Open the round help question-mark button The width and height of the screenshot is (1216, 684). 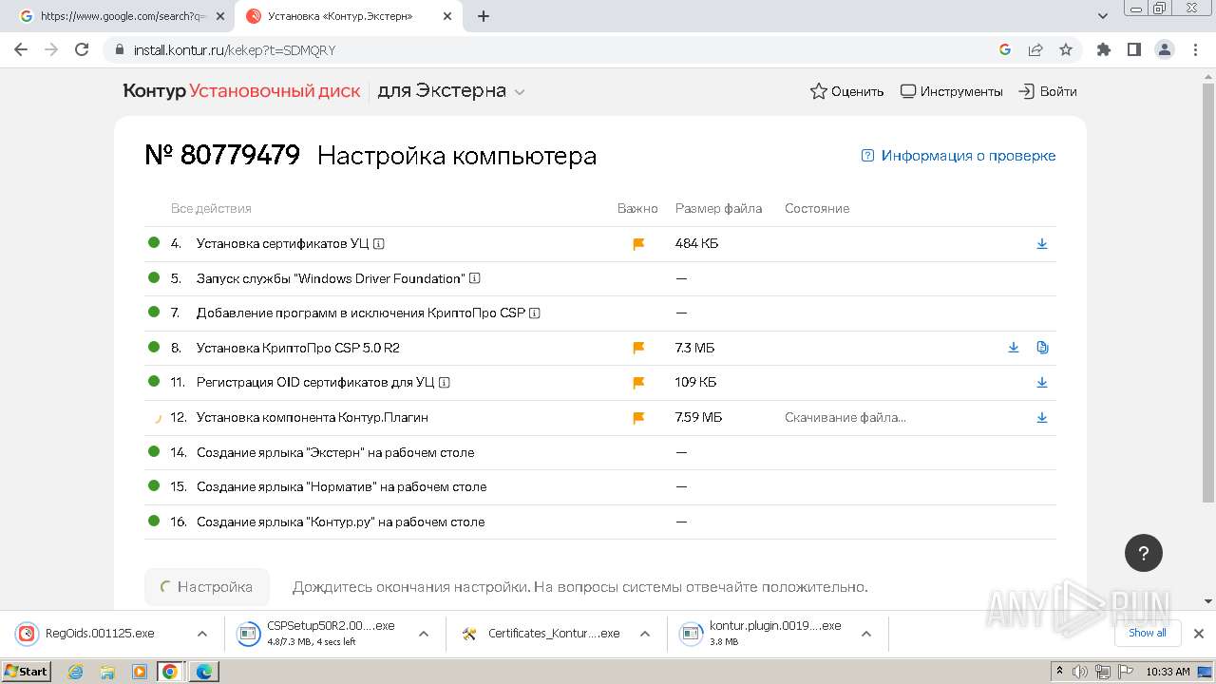click(x=1144, y=553)
